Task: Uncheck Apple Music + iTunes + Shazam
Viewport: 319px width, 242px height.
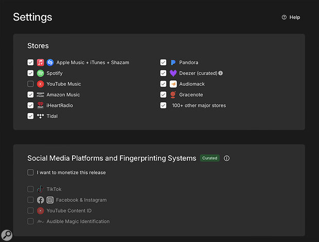Action: tap(30, 62)
